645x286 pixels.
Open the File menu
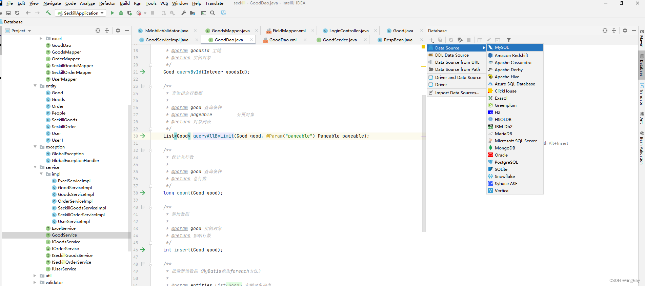pos(10,3)
